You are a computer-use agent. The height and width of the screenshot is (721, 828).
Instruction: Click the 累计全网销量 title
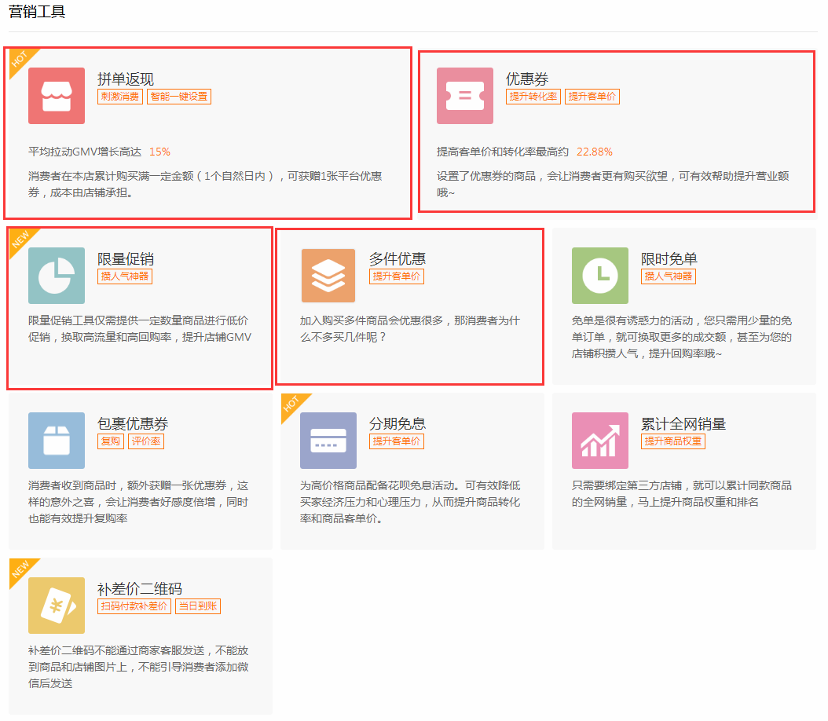pyautogui.click(x=683, y=424)
